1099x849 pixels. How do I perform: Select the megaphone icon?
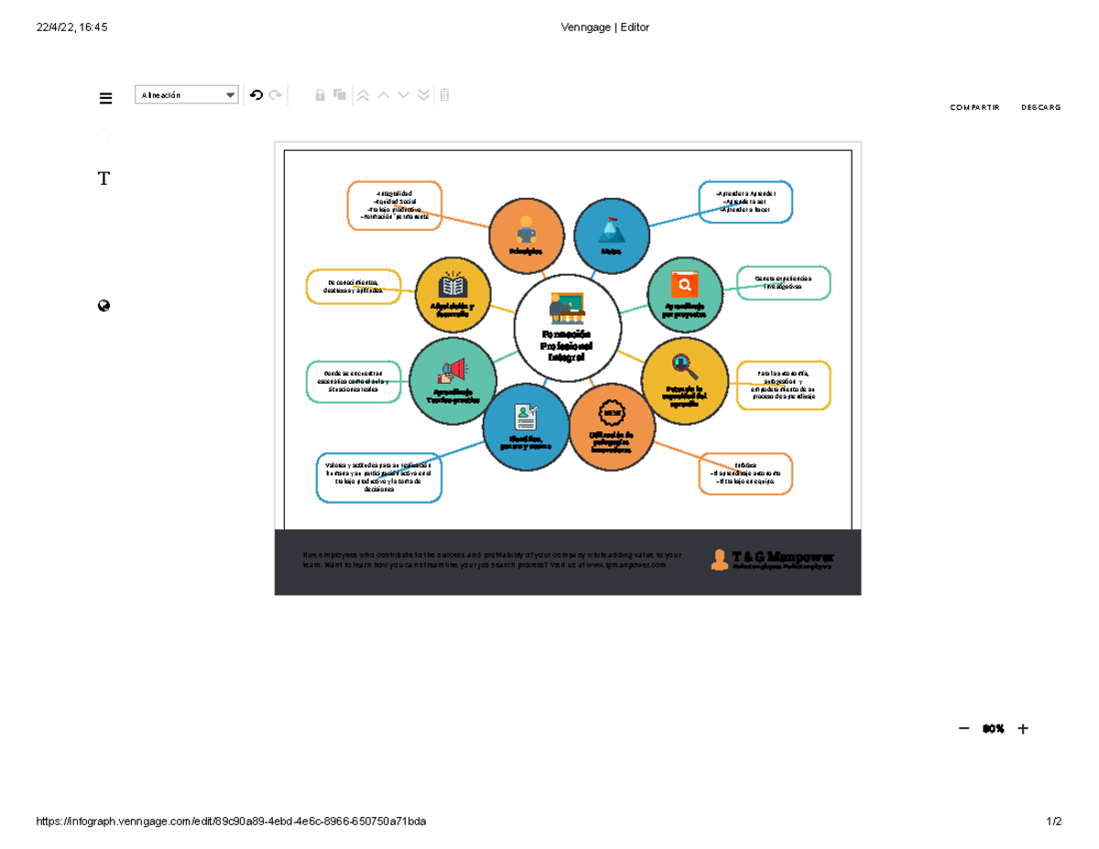click(453, 370)
